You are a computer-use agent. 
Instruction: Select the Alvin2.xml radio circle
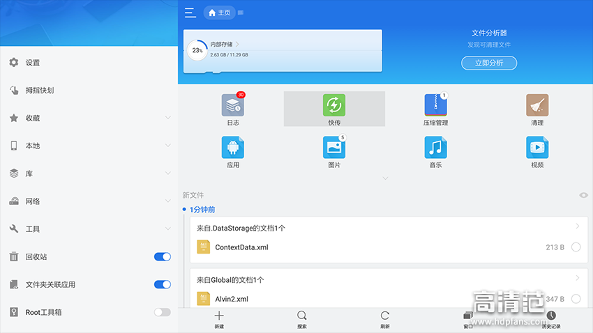point(576,299)
